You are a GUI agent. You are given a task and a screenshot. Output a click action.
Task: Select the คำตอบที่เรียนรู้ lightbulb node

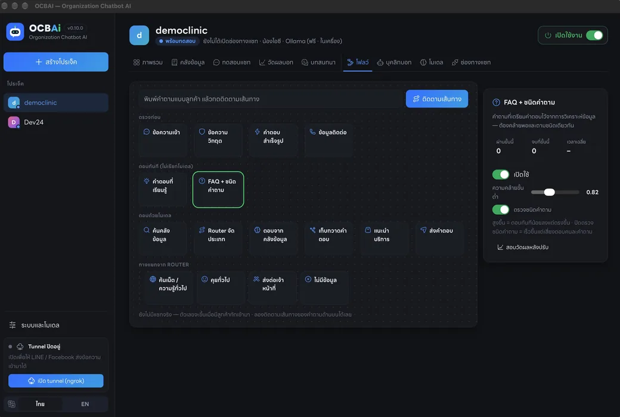pos(163,189)
